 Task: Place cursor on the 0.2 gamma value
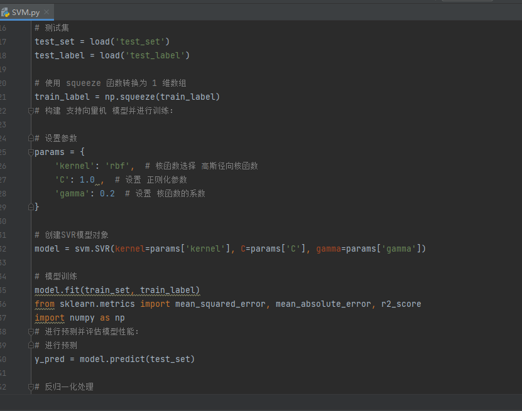pyautogui.click(x=107, y=193)
